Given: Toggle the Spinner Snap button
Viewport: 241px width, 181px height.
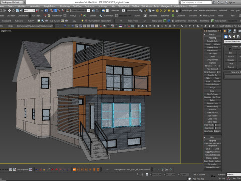Looking at the screenshot, I should [63, 11].
